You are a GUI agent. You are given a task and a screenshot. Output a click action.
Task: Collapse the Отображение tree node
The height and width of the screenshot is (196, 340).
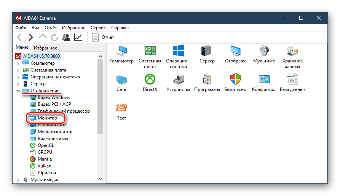[18, 91]
